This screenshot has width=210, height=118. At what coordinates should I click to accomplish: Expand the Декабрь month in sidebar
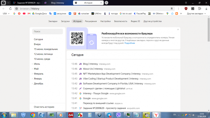[32, 84]
